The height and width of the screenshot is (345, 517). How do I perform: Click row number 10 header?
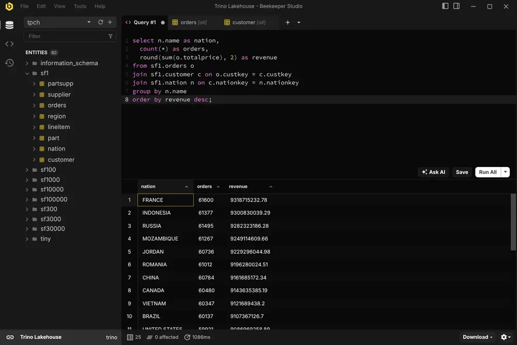[129, 317]
